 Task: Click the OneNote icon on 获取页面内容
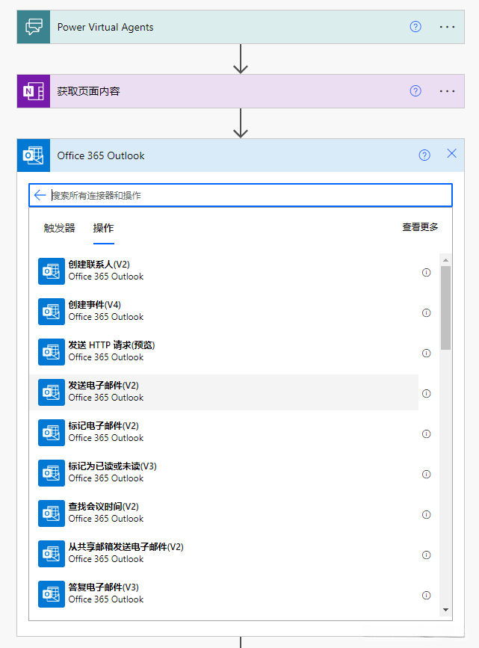(x=34, y=91)
